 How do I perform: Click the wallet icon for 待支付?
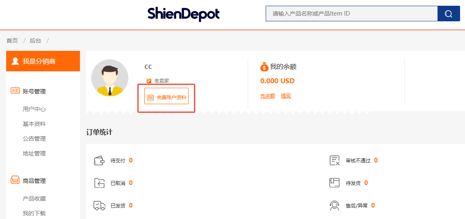pos(99,160)
